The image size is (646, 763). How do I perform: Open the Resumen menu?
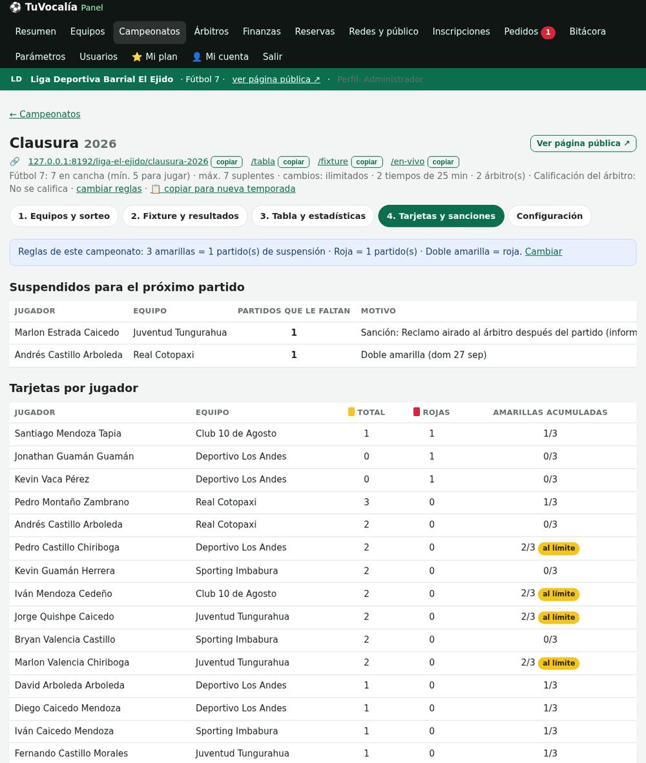click(x=36, y=32)
